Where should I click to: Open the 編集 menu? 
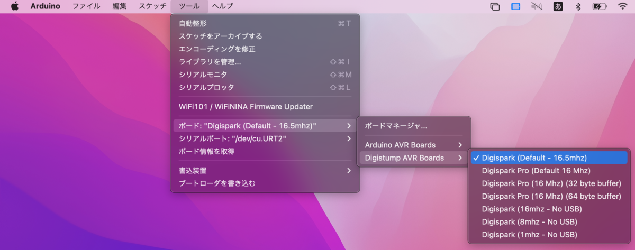(x=120, y=6)
